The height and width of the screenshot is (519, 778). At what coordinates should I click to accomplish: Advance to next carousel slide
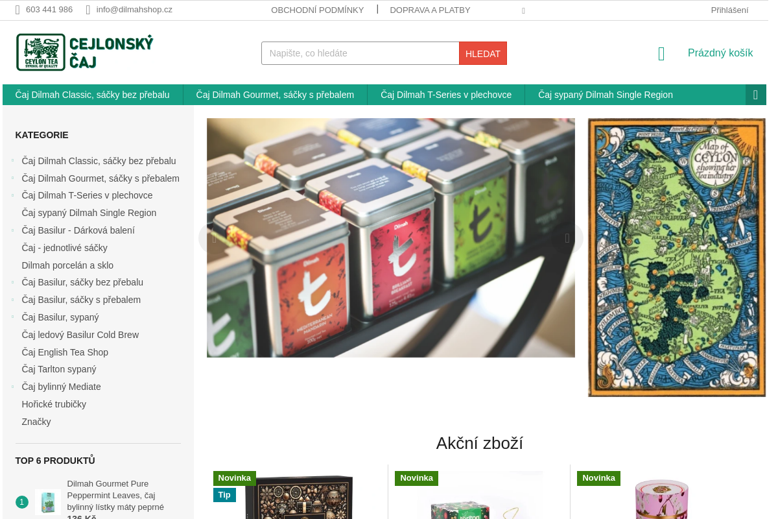point(567,238)
